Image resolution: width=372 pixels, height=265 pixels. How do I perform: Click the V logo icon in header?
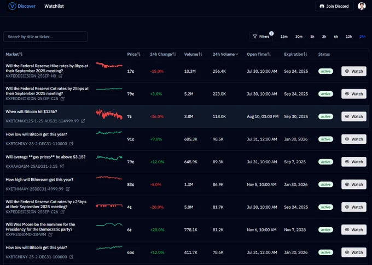(12, 6)
